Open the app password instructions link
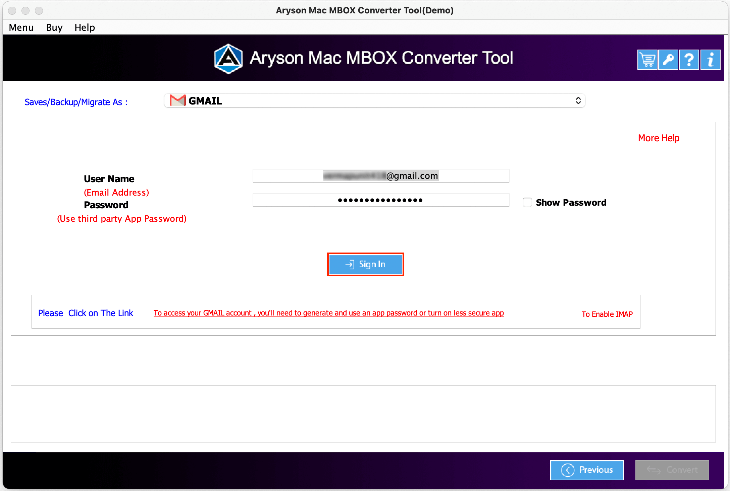 329,313
